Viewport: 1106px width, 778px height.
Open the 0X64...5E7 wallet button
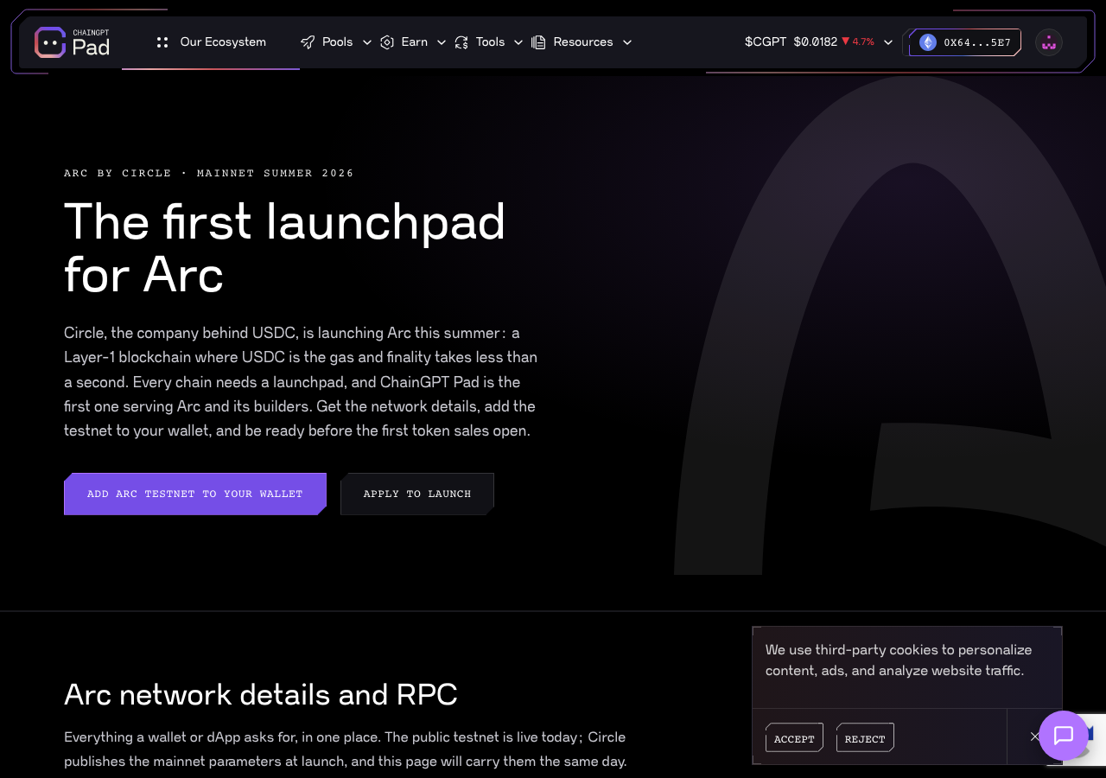point(965,42)
